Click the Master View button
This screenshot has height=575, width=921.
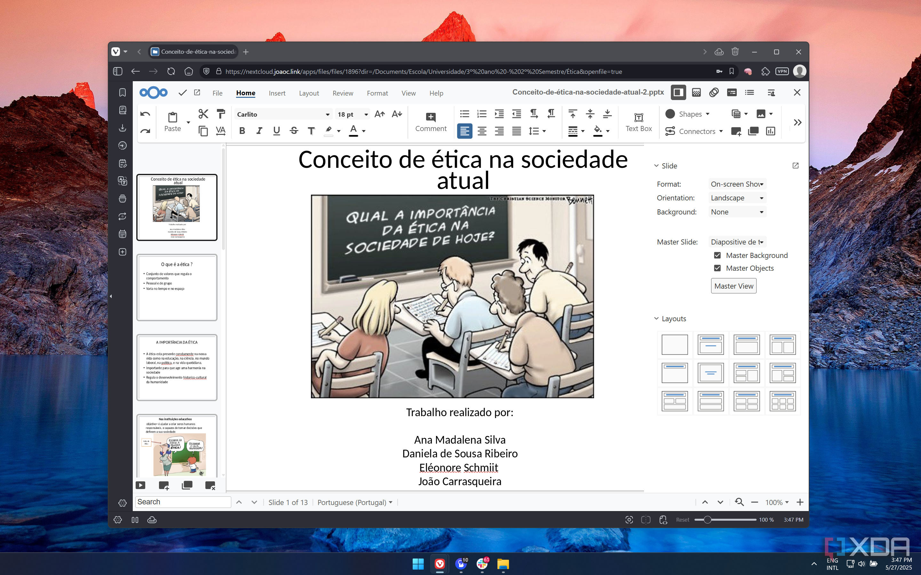click(x=733, y=286)
